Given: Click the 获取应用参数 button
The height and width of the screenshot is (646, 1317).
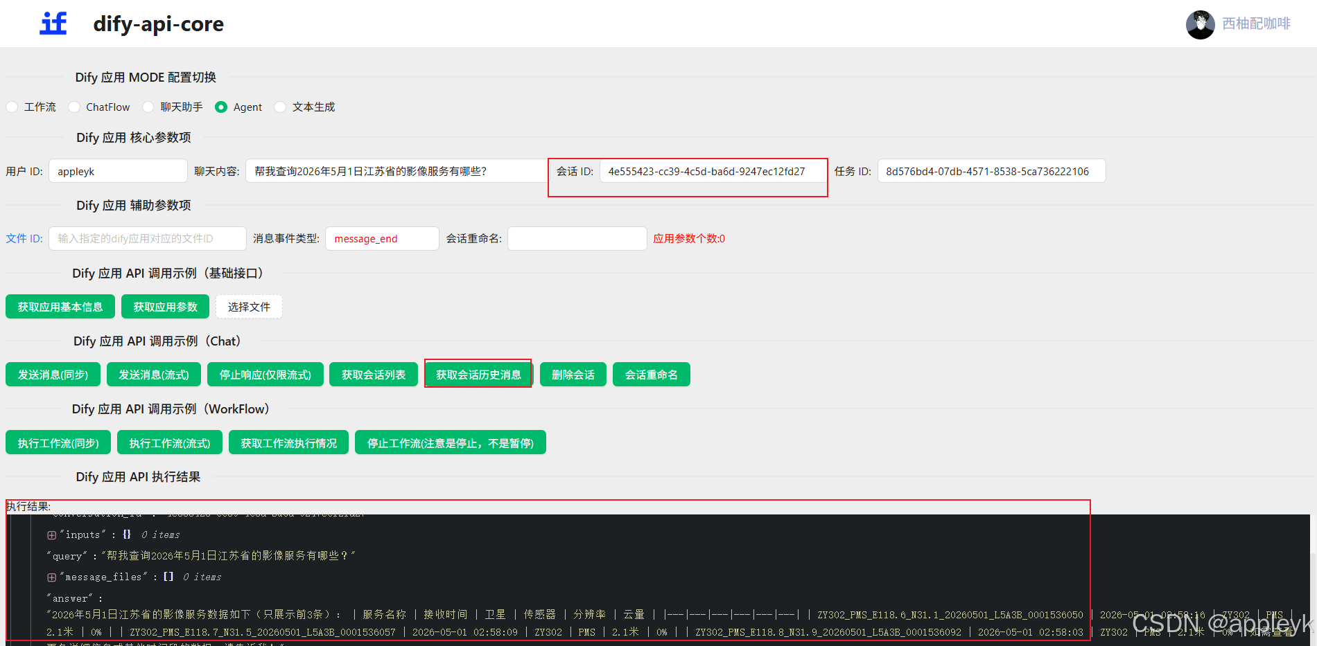Looking at the screenshot, I should coord(166,307).
